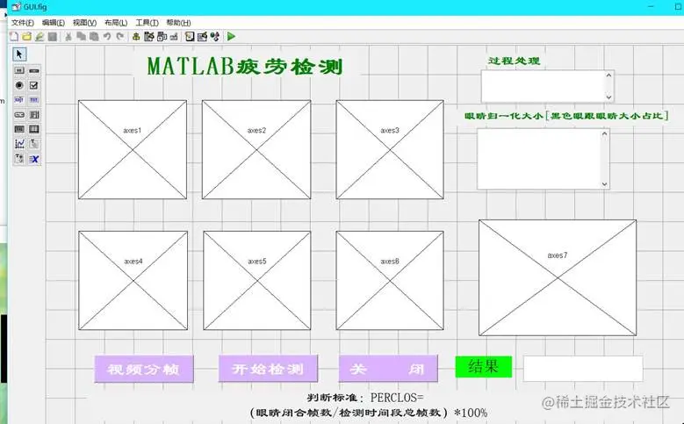The height and width of the screenshot is (424, 684).
Task: Click the gray Save disk toolbar icon
Action: click(53, 37)
